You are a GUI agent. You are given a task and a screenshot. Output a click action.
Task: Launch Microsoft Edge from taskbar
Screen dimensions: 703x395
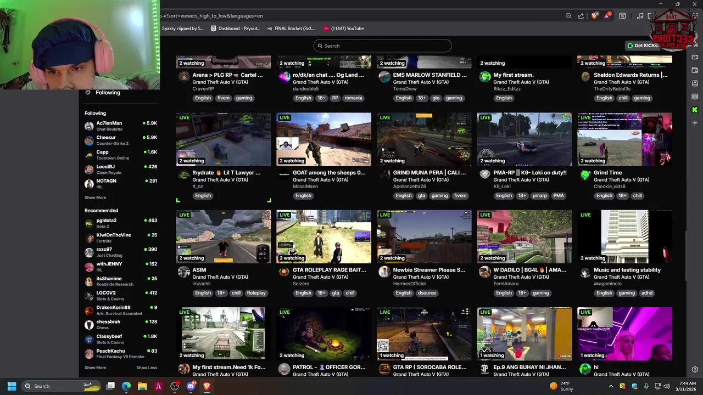click(126, 386)
